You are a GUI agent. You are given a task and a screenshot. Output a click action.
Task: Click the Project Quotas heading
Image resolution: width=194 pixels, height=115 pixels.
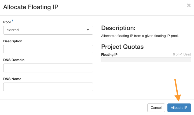122,47
